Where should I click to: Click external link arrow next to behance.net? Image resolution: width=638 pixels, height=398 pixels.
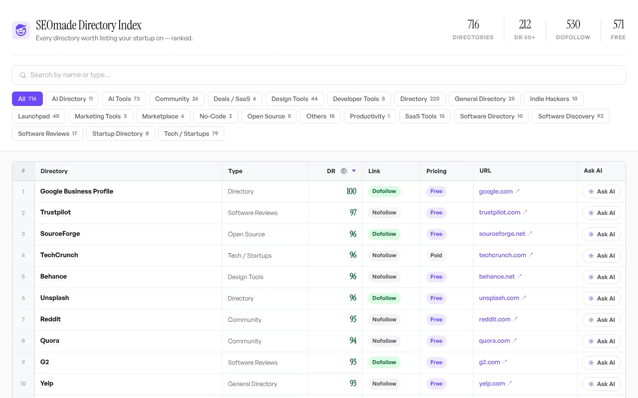(x=519, y=277)
